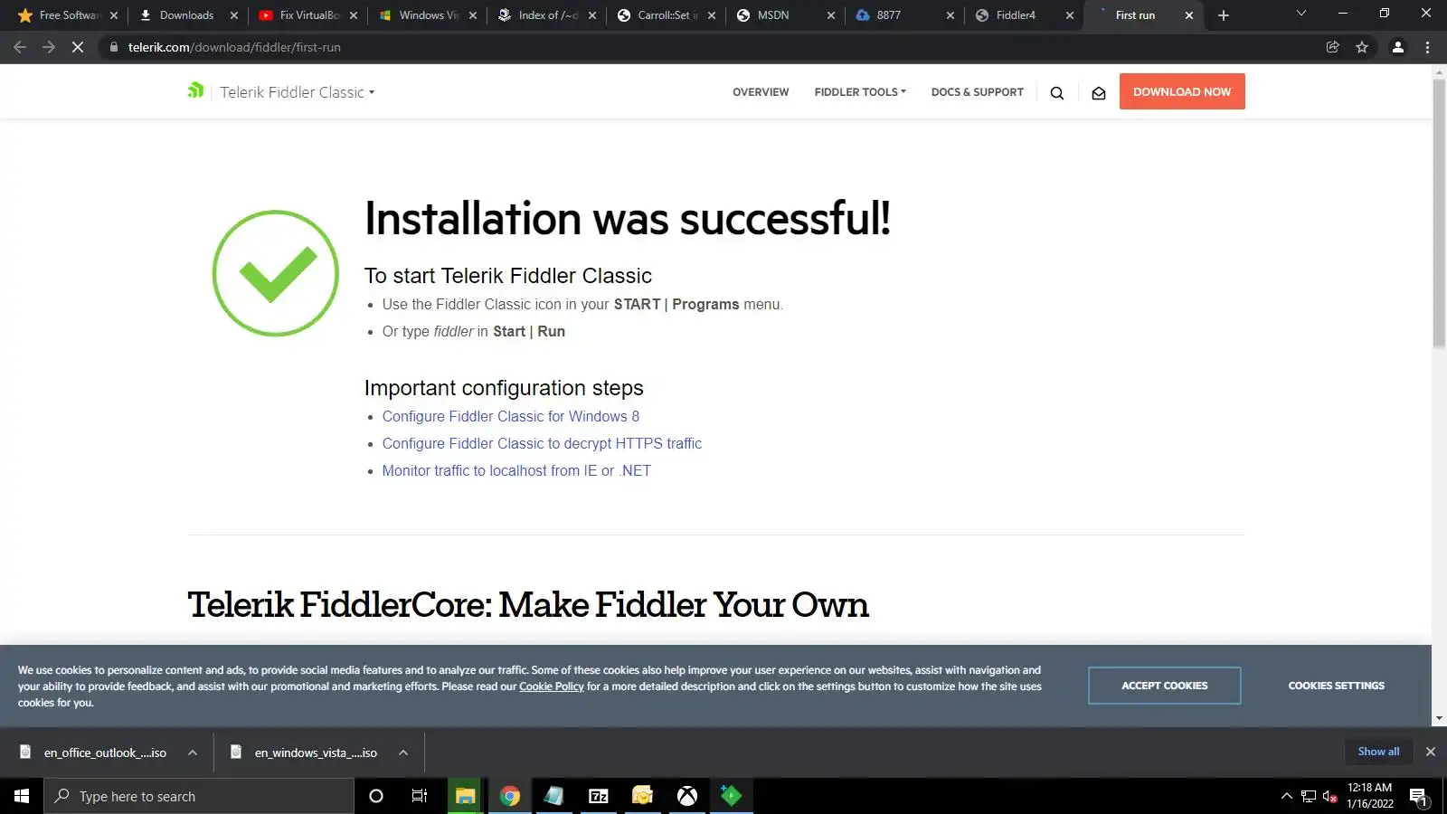1447x814 pixels.
Task: Open the green Fiddler icon on taskbar
Action: 732,796
